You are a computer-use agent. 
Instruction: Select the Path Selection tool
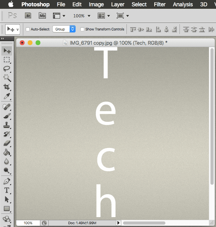[7, 199]
